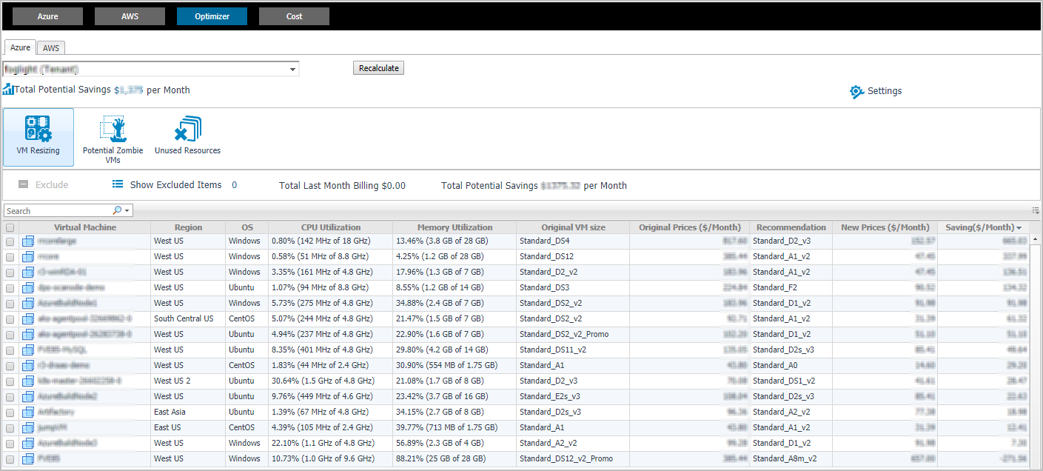The height and width of the screenshot is (471, 1043).
Task: Tick the checkbox for the East Asia row
Action: [x=10, y=412]
